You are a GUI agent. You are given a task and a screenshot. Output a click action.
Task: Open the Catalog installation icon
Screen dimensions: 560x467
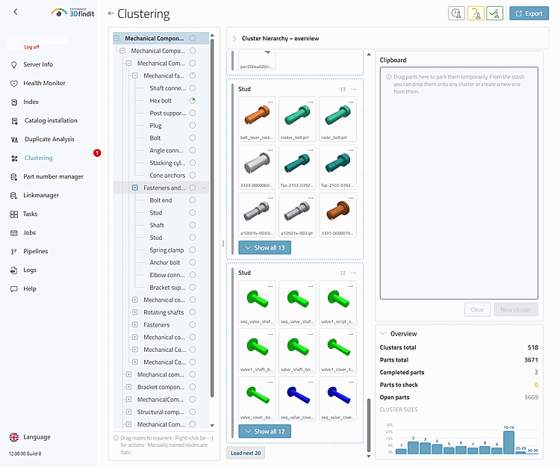click(14, 121)
